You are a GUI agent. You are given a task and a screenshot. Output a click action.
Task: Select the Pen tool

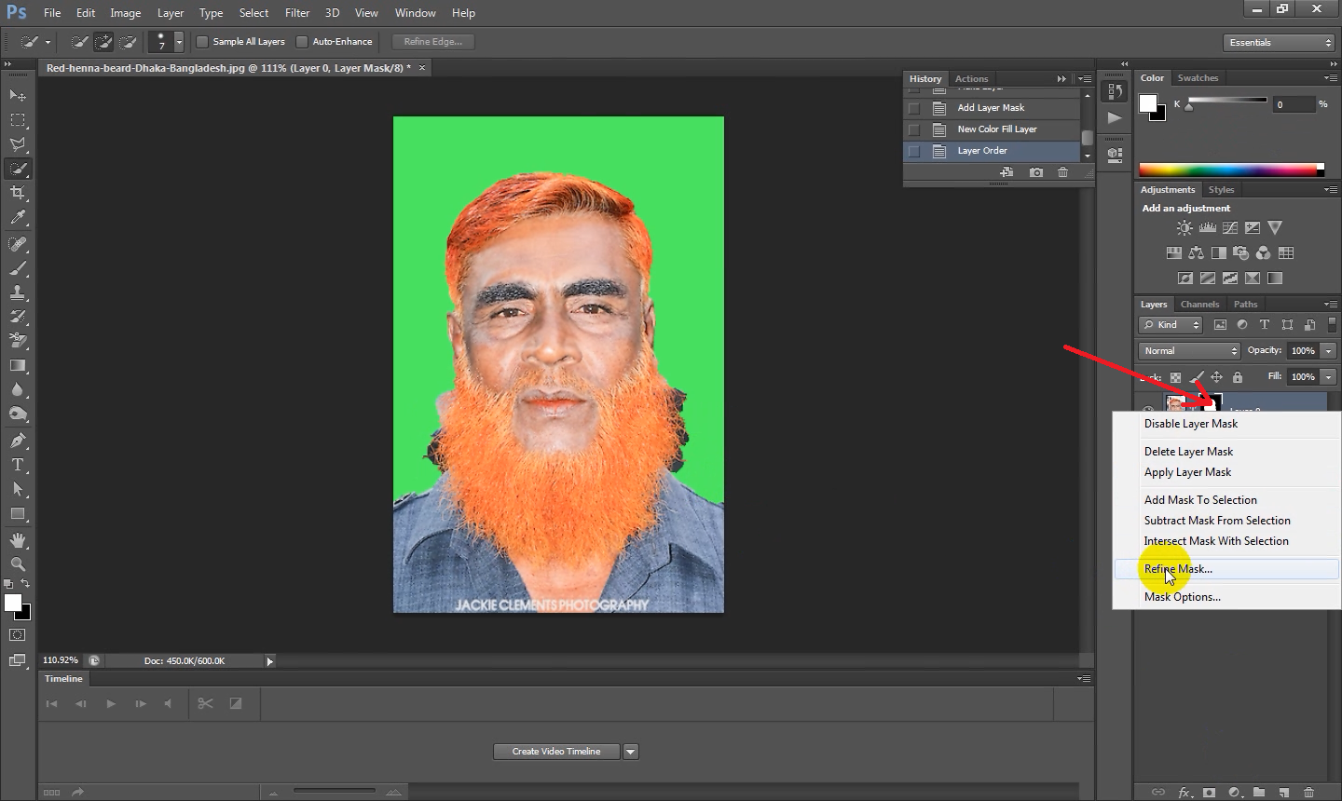tap(18, 440)
